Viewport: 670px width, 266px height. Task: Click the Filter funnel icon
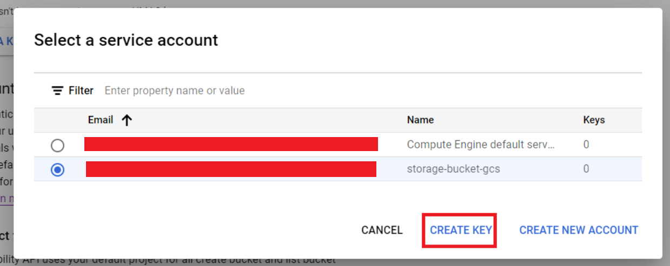57,91
